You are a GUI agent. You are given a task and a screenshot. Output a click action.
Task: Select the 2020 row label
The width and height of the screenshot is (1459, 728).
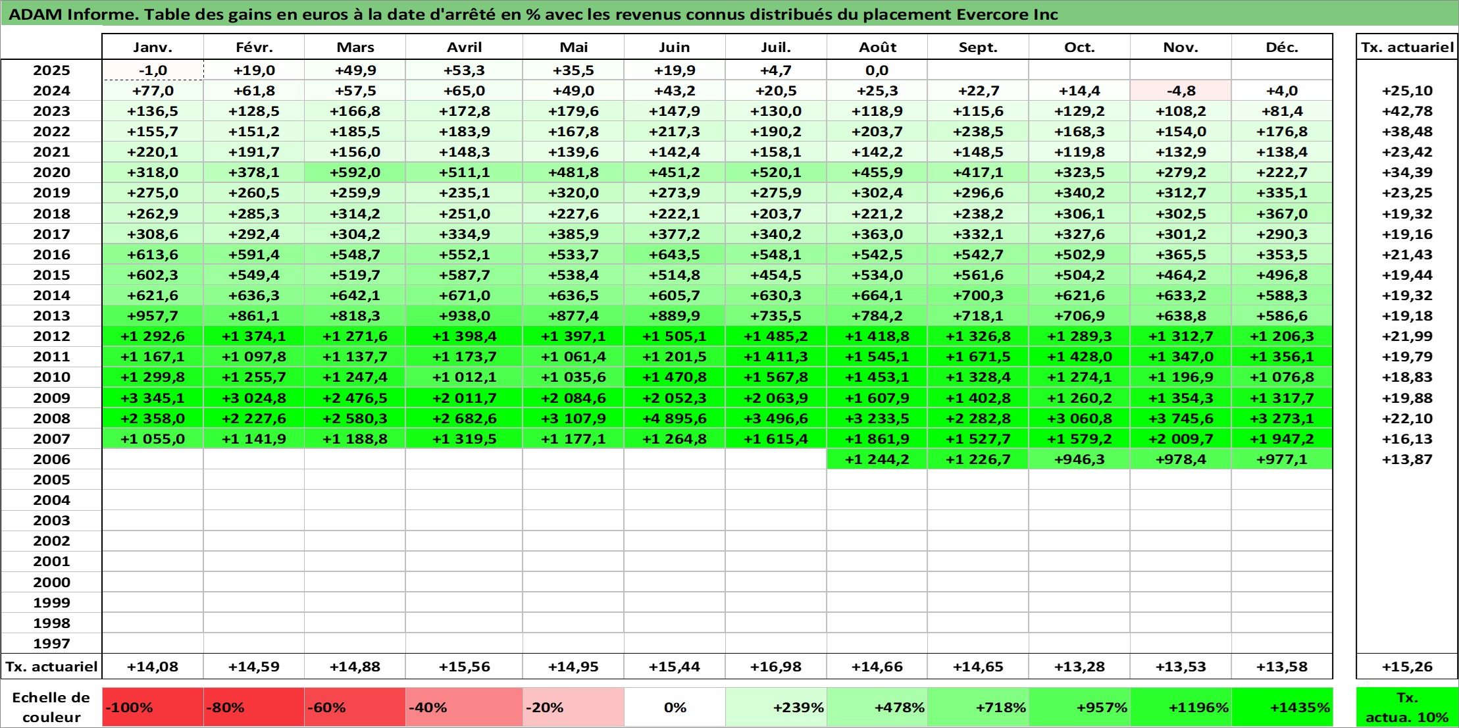pyautogui.click(x=51, y=172)
